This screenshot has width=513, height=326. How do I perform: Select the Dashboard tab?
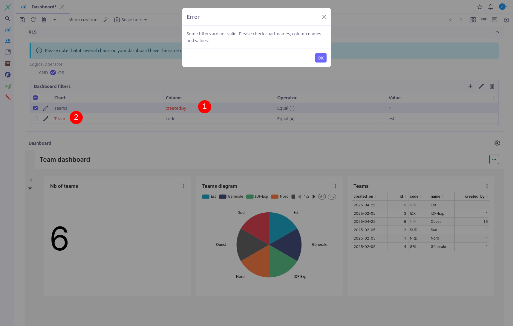coord(44,7)
